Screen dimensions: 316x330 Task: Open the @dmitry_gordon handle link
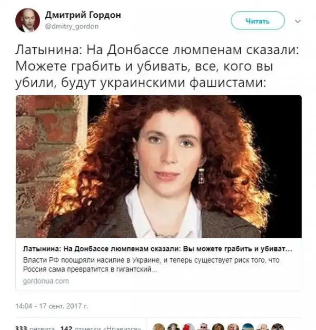pyautogui.click(x=72, y=26)
